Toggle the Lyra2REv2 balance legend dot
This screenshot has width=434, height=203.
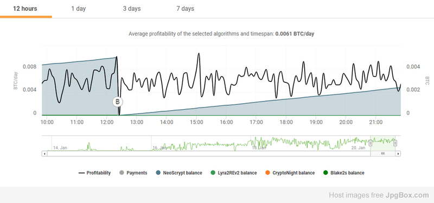point(213,173)
